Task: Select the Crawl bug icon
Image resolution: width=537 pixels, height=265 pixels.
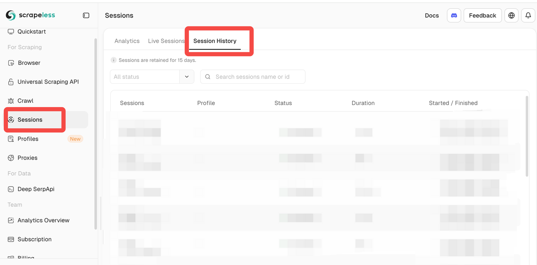Action: click(11, 101)
